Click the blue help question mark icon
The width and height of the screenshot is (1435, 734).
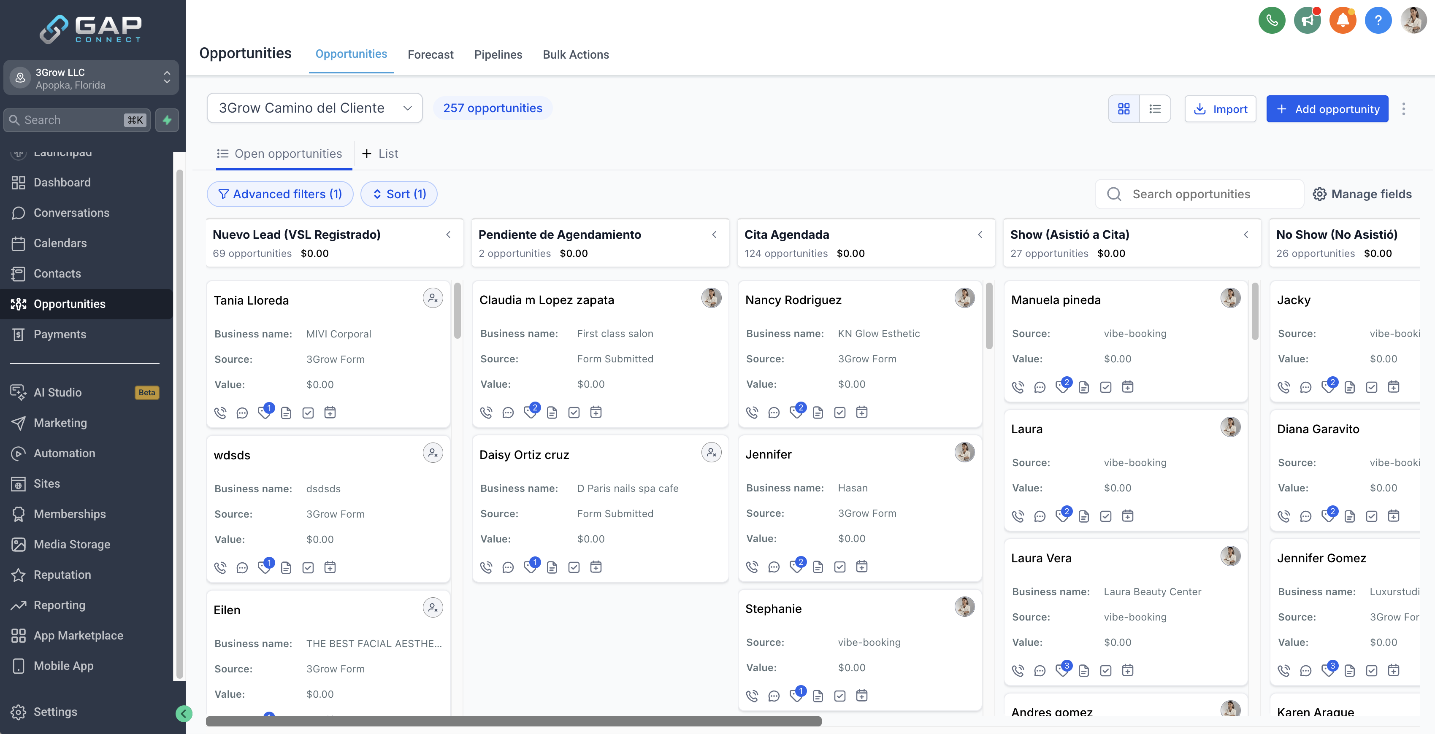(1378, 21)
